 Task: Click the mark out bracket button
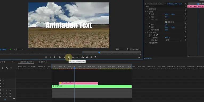(x=55, y=57)
